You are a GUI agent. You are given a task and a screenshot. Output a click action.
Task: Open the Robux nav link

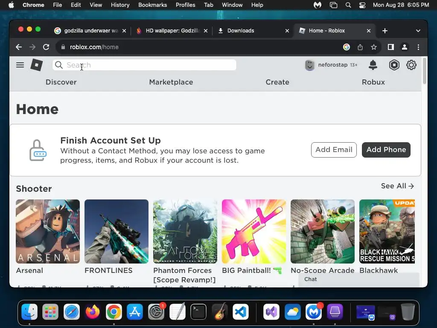(x=373, y=82)
